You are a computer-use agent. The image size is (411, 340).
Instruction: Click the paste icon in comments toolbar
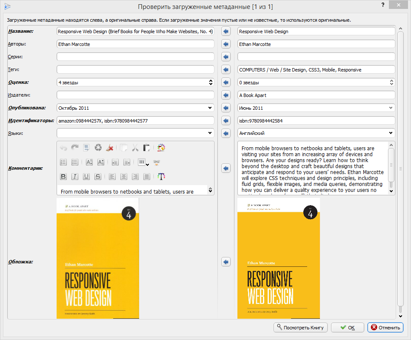tap(147, 148)
